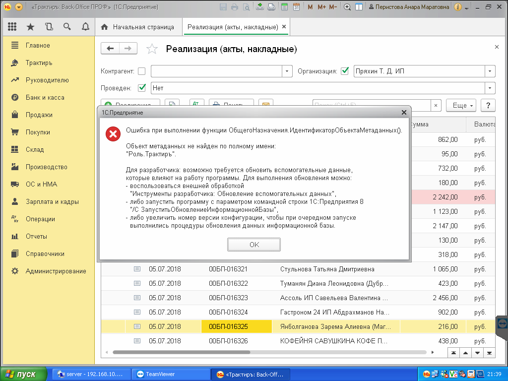
Task: Click the question mark help button
Action: pyautogui.click(x=488, y=105)
